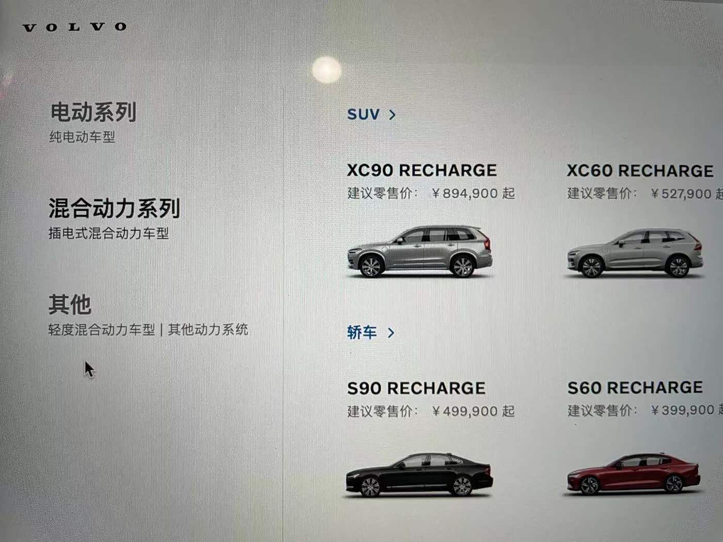Image resolution: width=723 pixels, height=542 pixels.
Task: Open the S90 RECHARGE model title
Action: [416, 388]
